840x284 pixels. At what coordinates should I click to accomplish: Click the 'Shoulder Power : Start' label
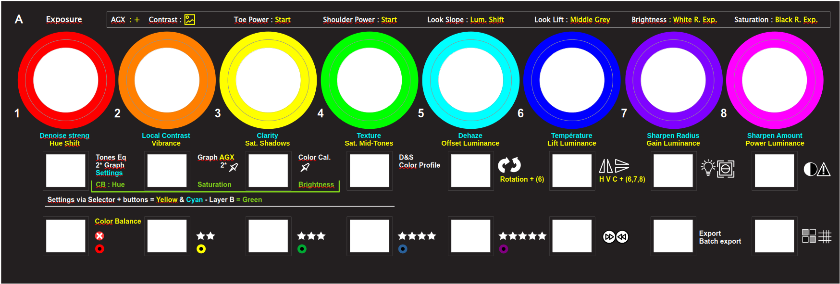[360, 20]
